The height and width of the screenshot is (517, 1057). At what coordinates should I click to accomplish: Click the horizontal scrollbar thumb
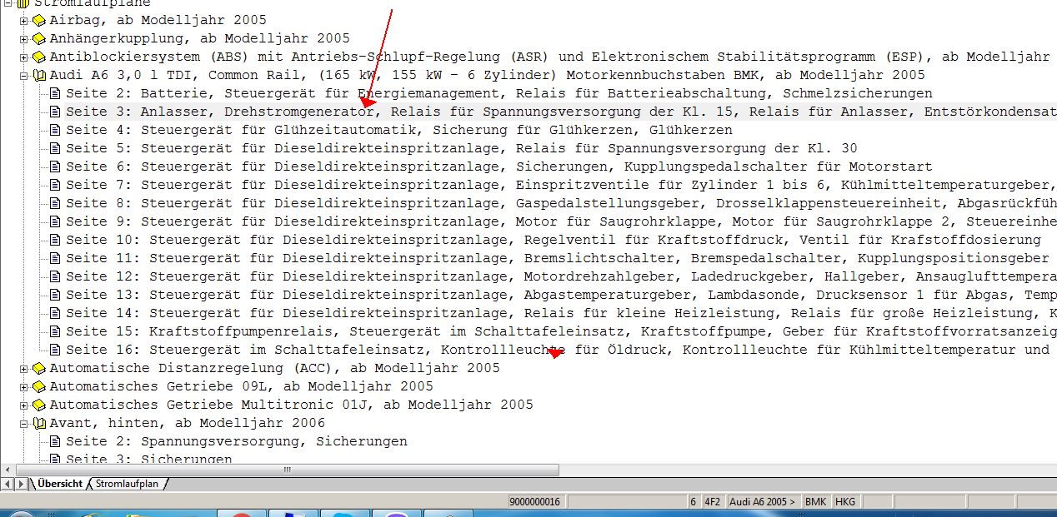pos(288,470)
